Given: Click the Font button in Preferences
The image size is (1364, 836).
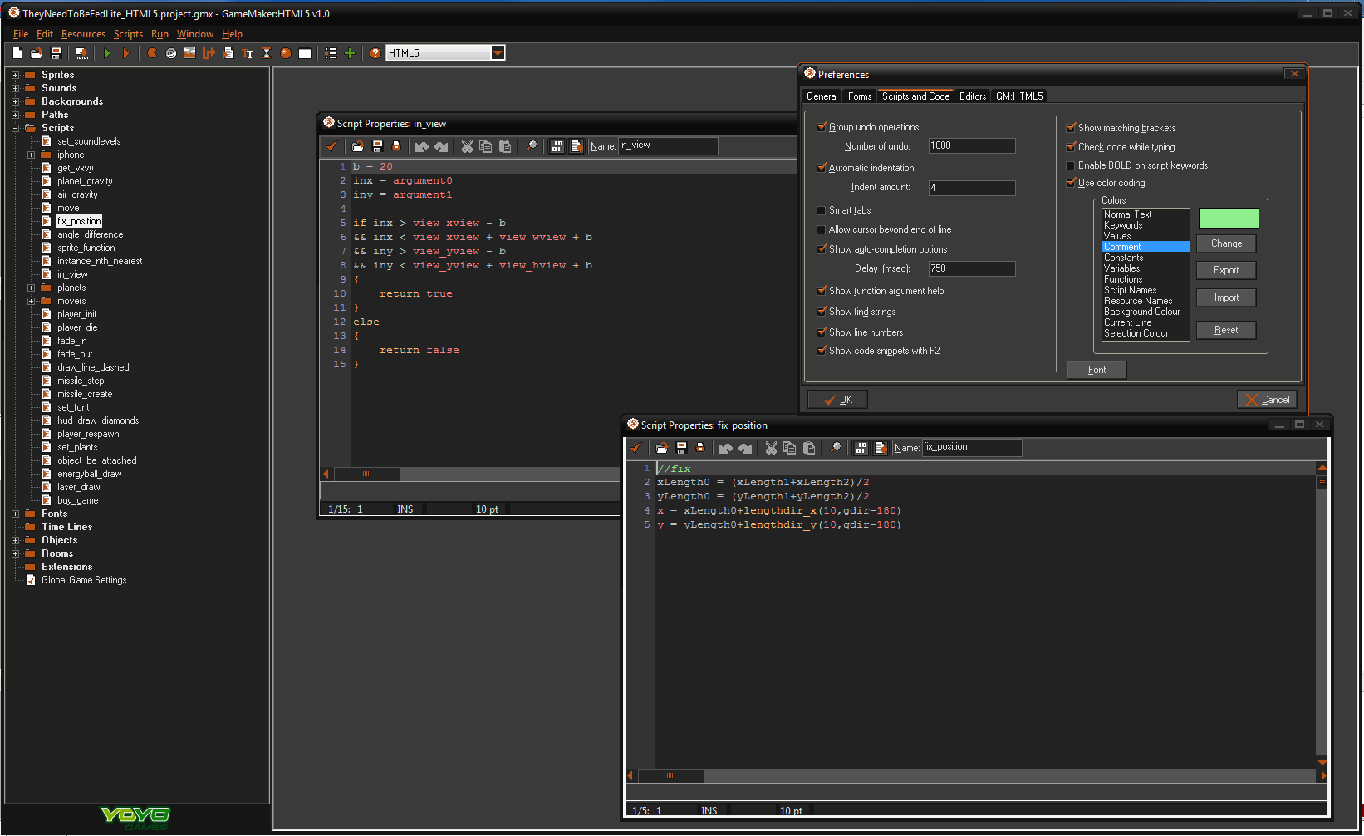Looking at the screenshot, I should coord(1097,370).
